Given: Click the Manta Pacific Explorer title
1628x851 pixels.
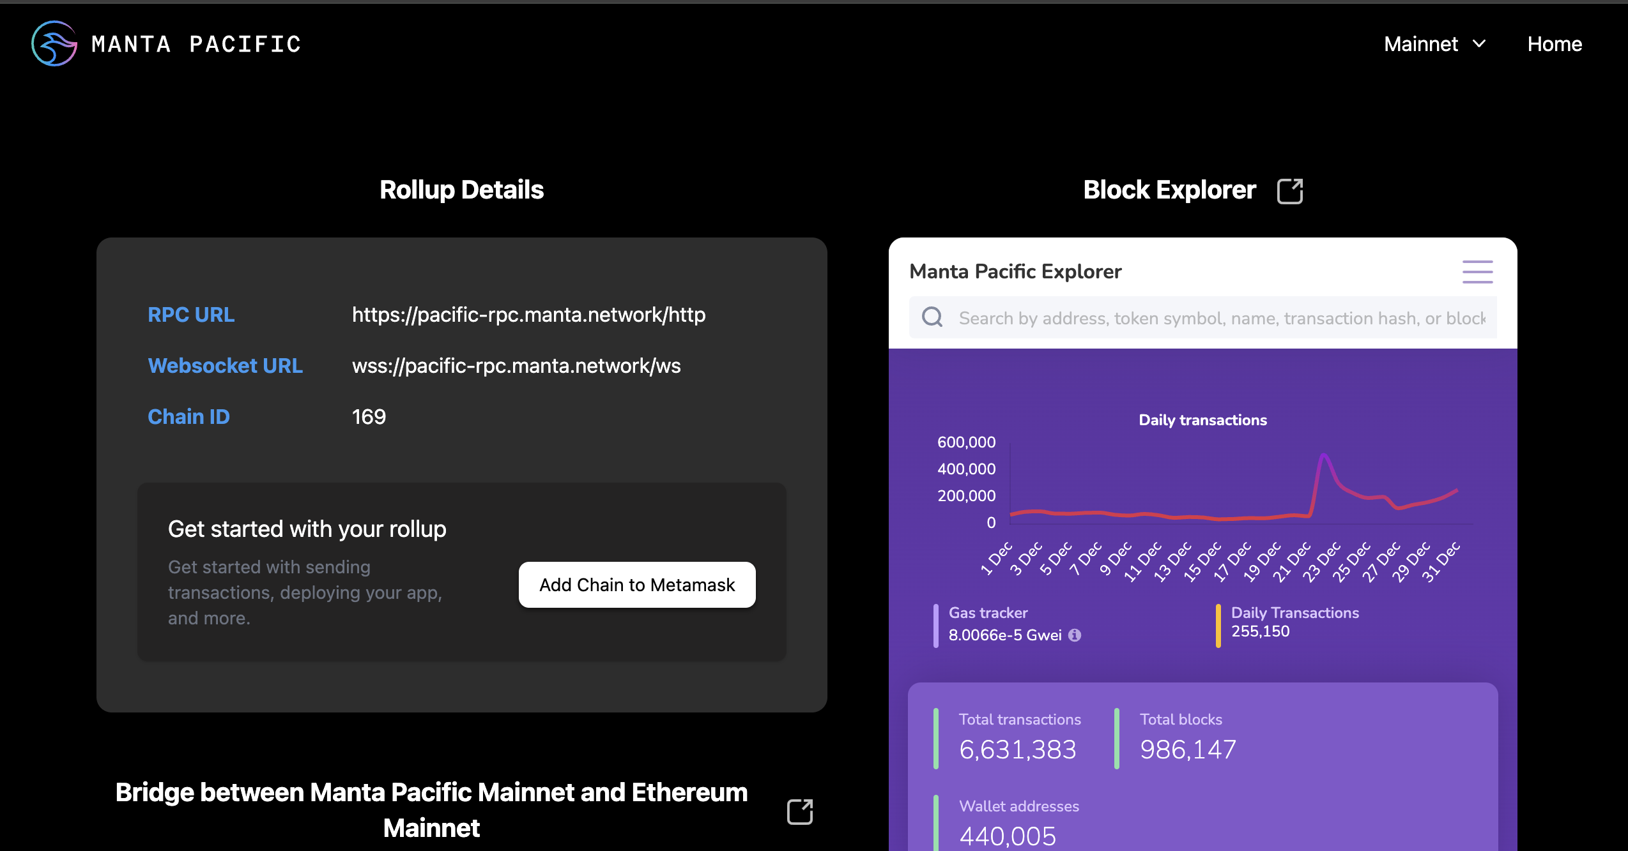Looking at the screenshot, I should pyautogui.click(x=1015, y=271).
